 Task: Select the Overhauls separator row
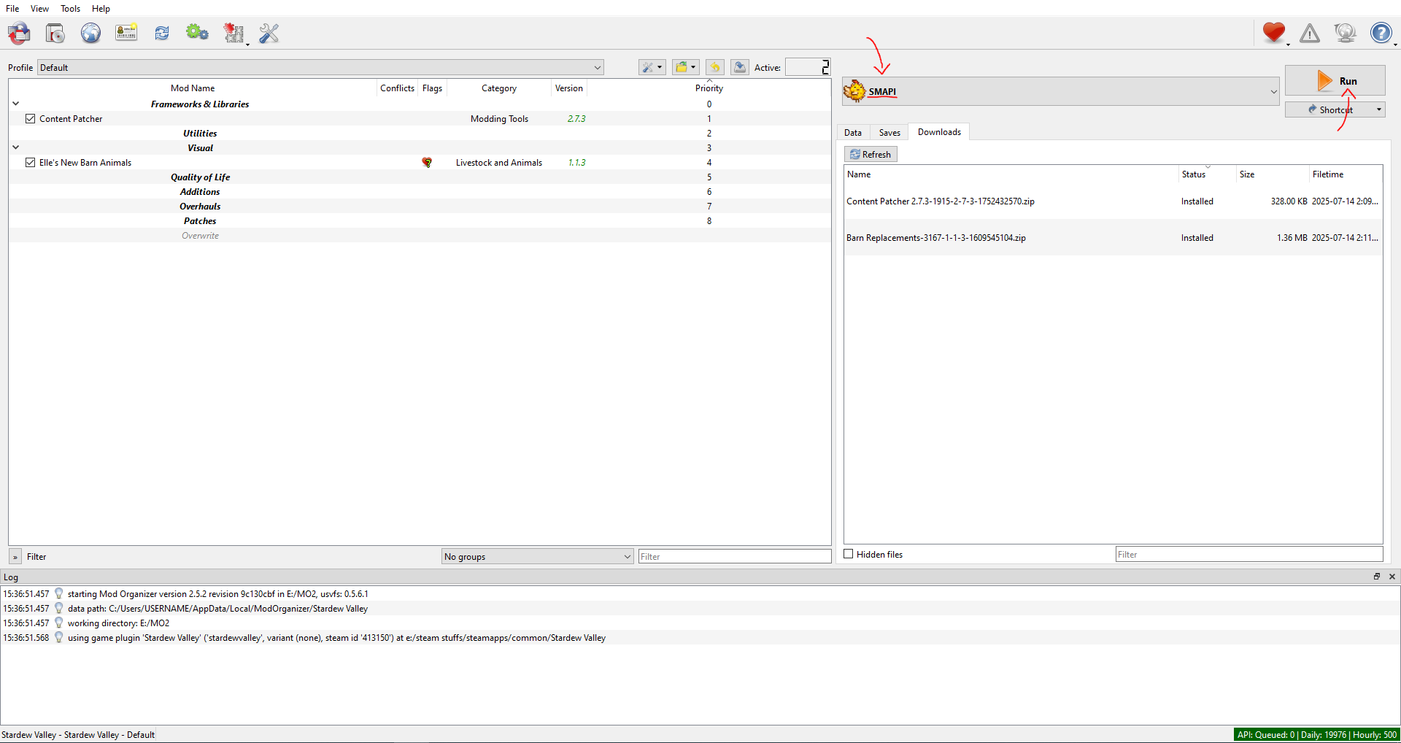[x=420, y=207]
